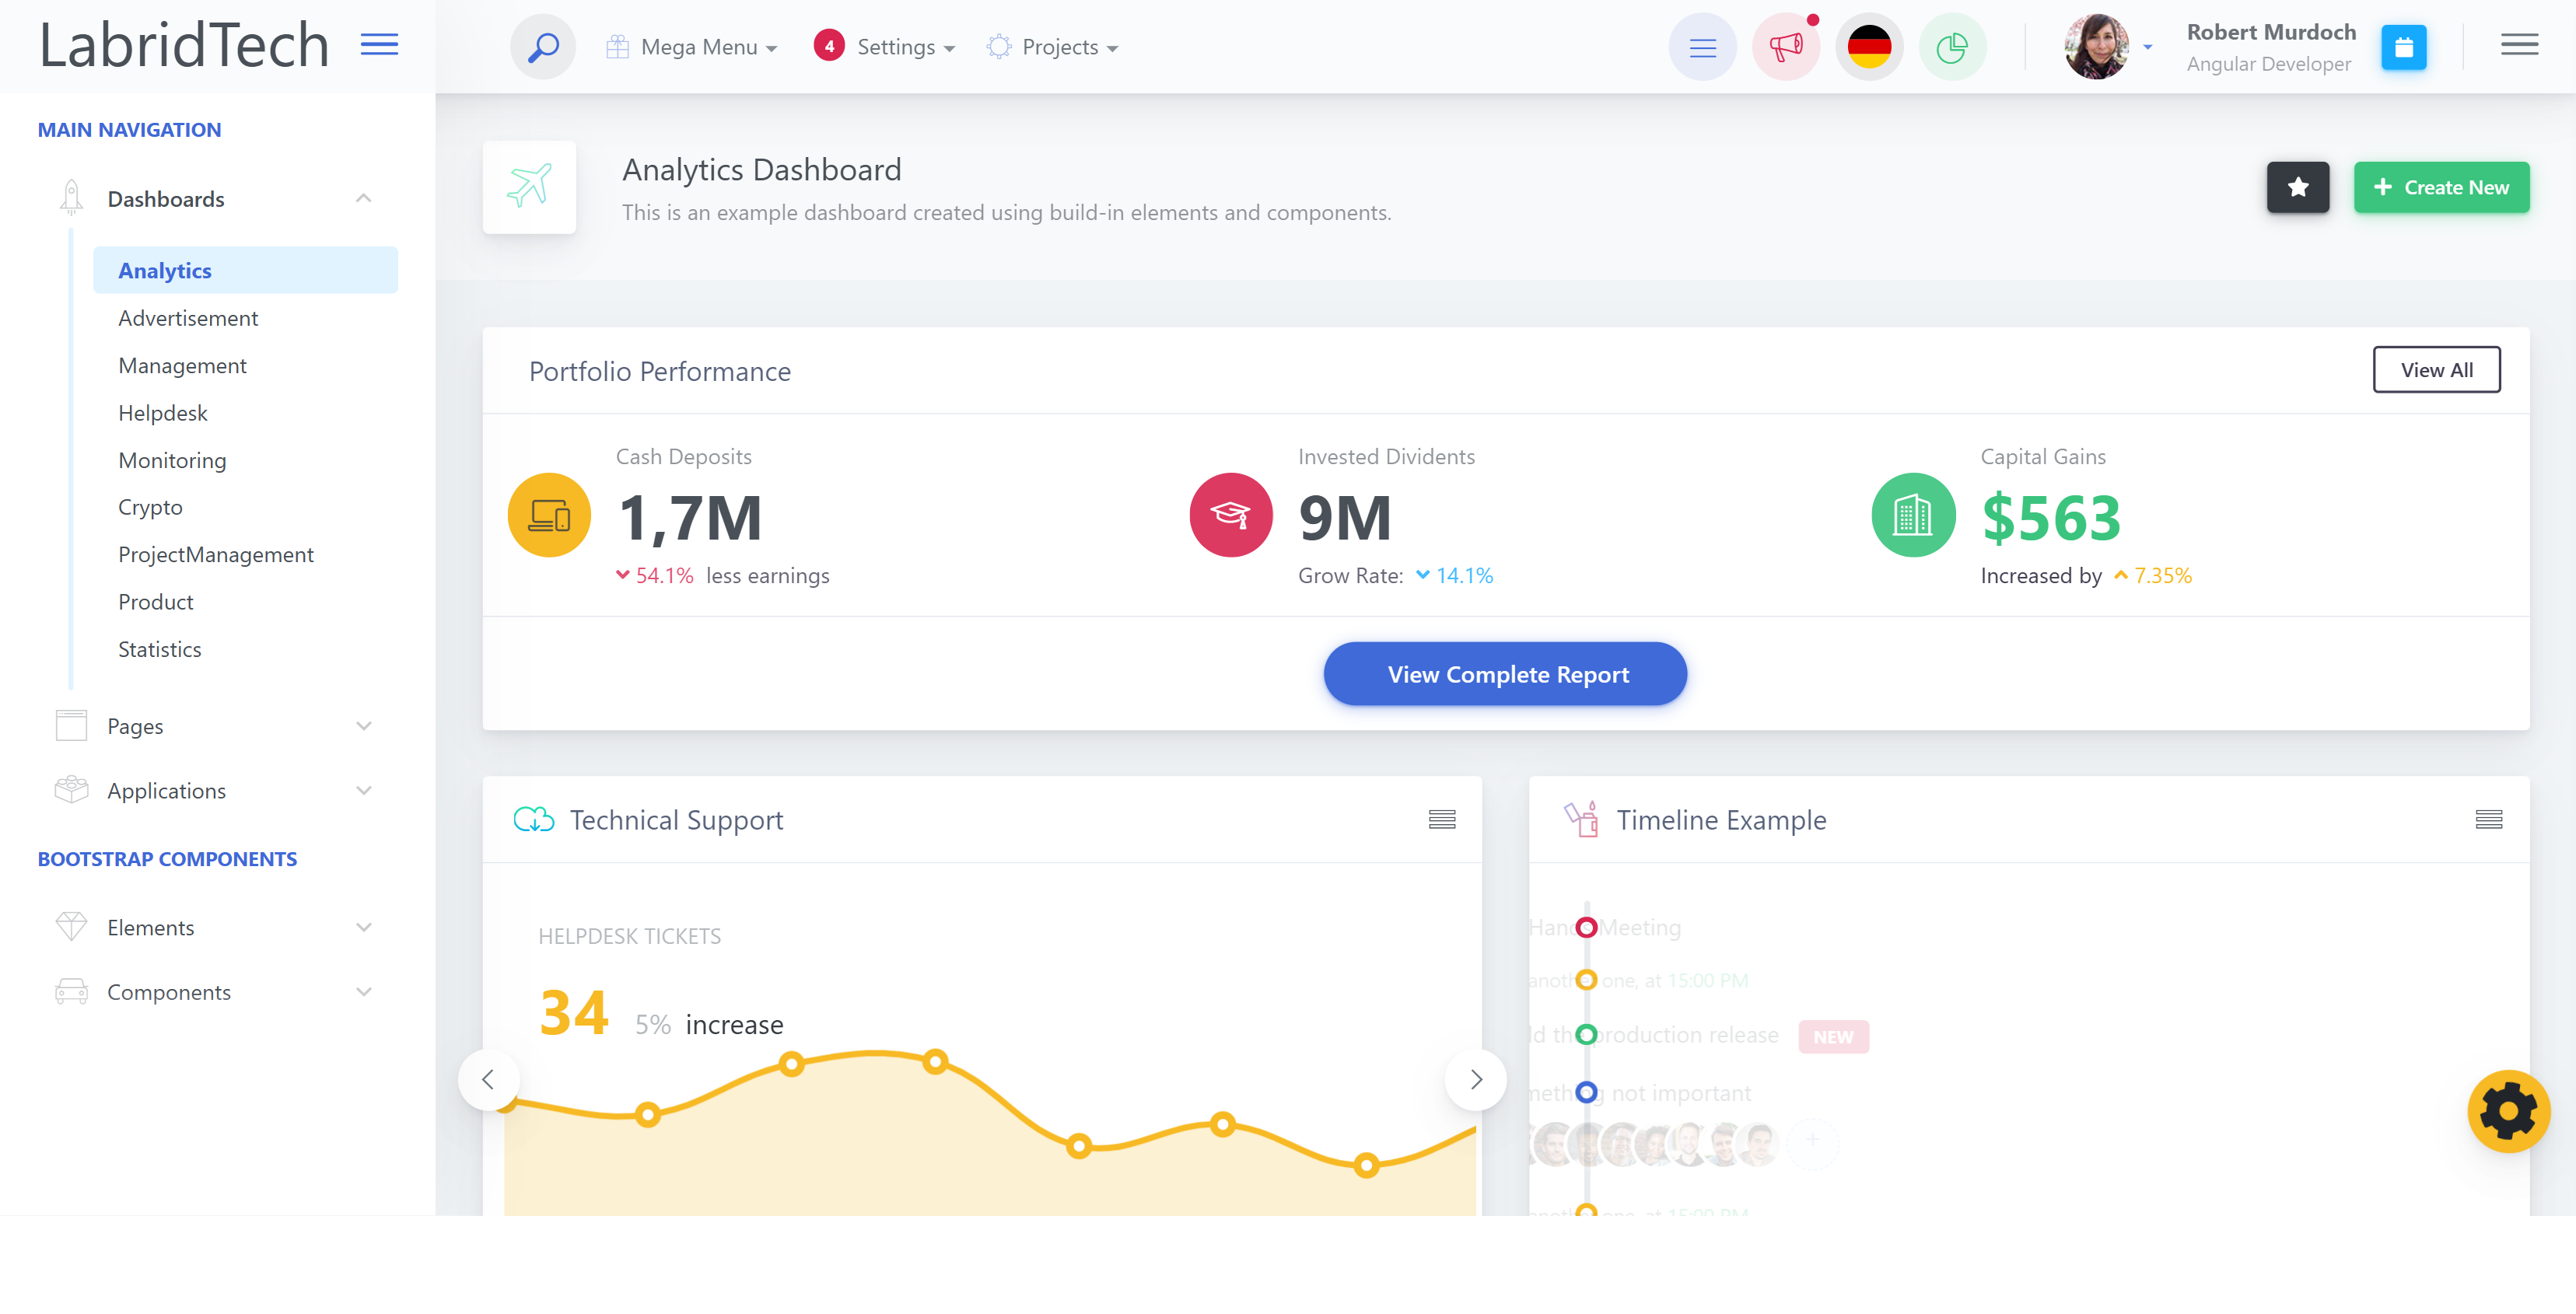Open the Projects dropdown
The width and height of the screenshot is (2576, 1314).
tap(1052, 47)
